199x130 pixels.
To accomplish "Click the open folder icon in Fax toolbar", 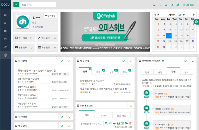I will point(126,123).
